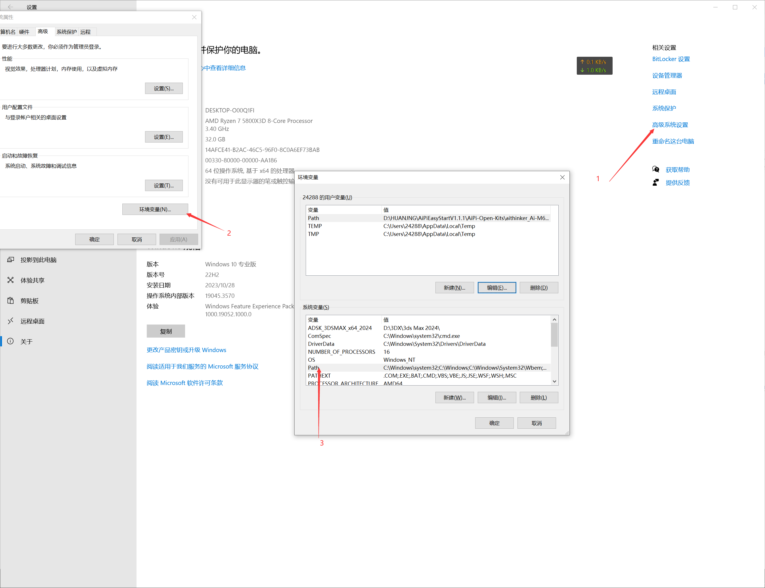Click 编辑(I)... for system variables
The image size is (765, 588).
coord(497,397)
